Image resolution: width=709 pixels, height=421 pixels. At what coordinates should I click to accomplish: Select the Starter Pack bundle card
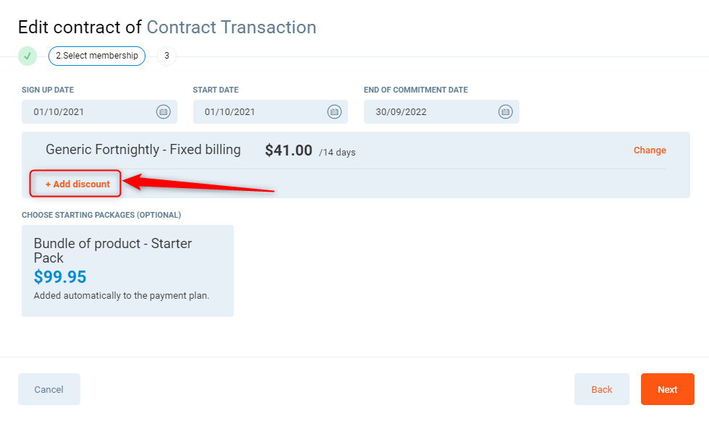(x=127, y=271)
